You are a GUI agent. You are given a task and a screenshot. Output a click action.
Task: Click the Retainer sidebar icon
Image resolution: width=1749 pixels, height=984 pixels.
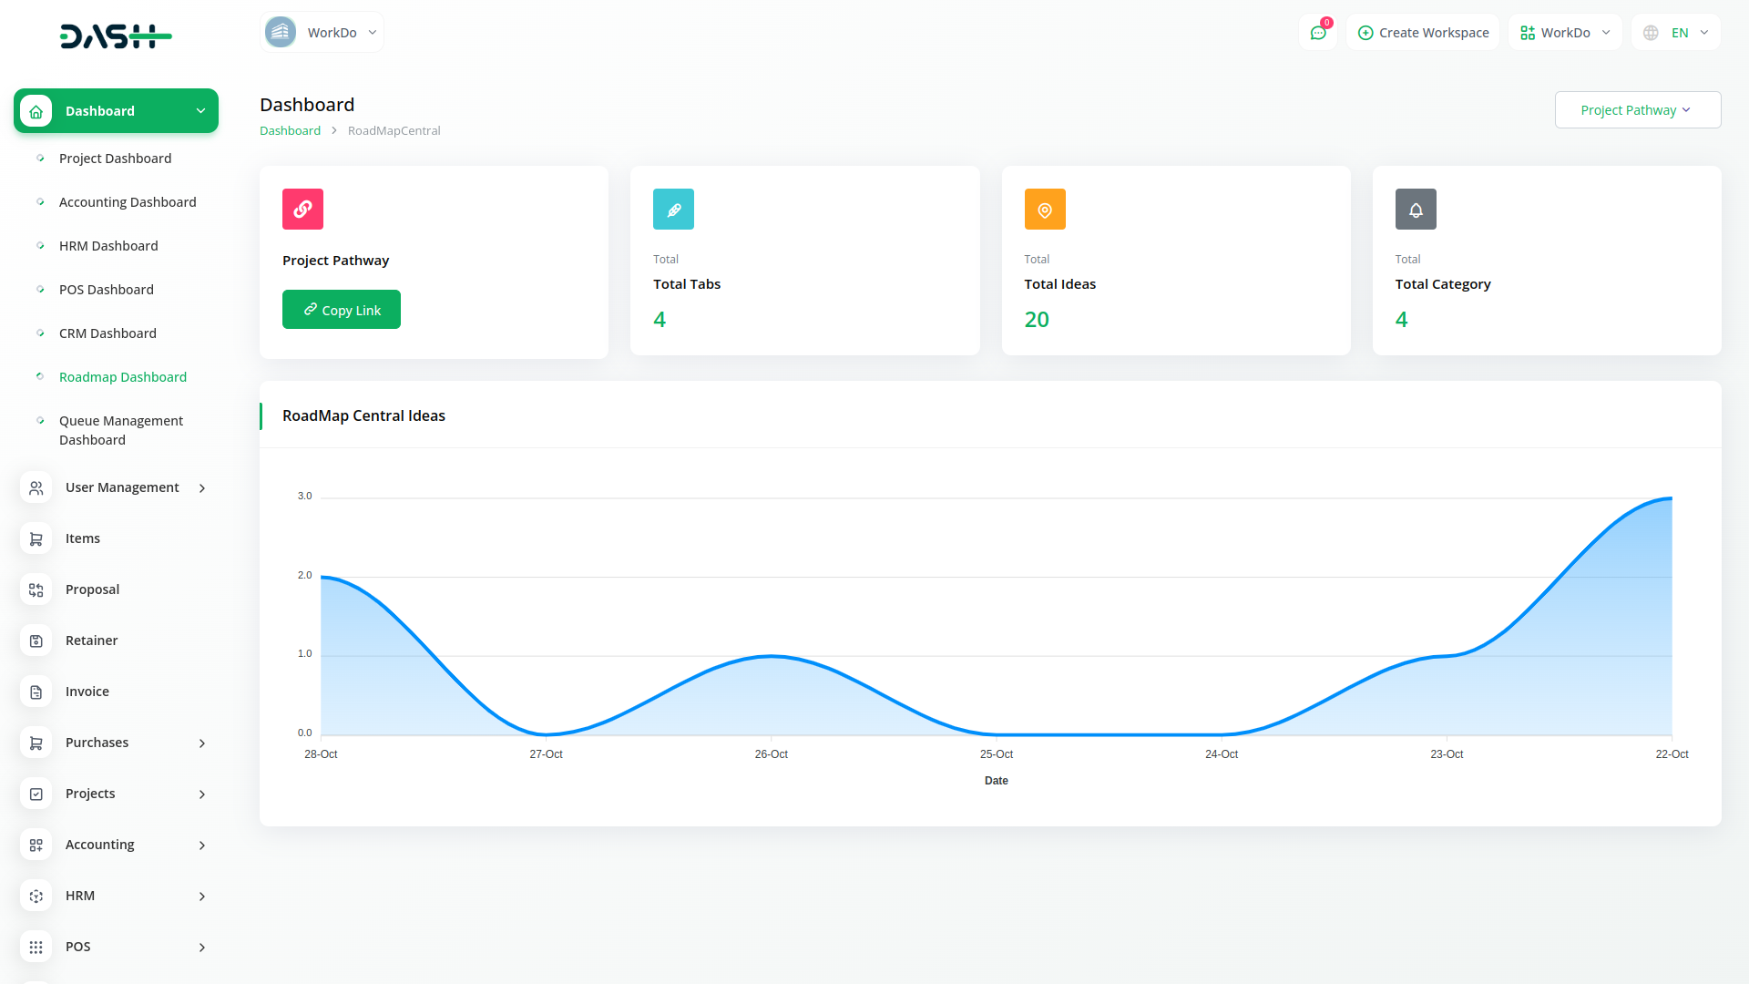click(36, 641)
